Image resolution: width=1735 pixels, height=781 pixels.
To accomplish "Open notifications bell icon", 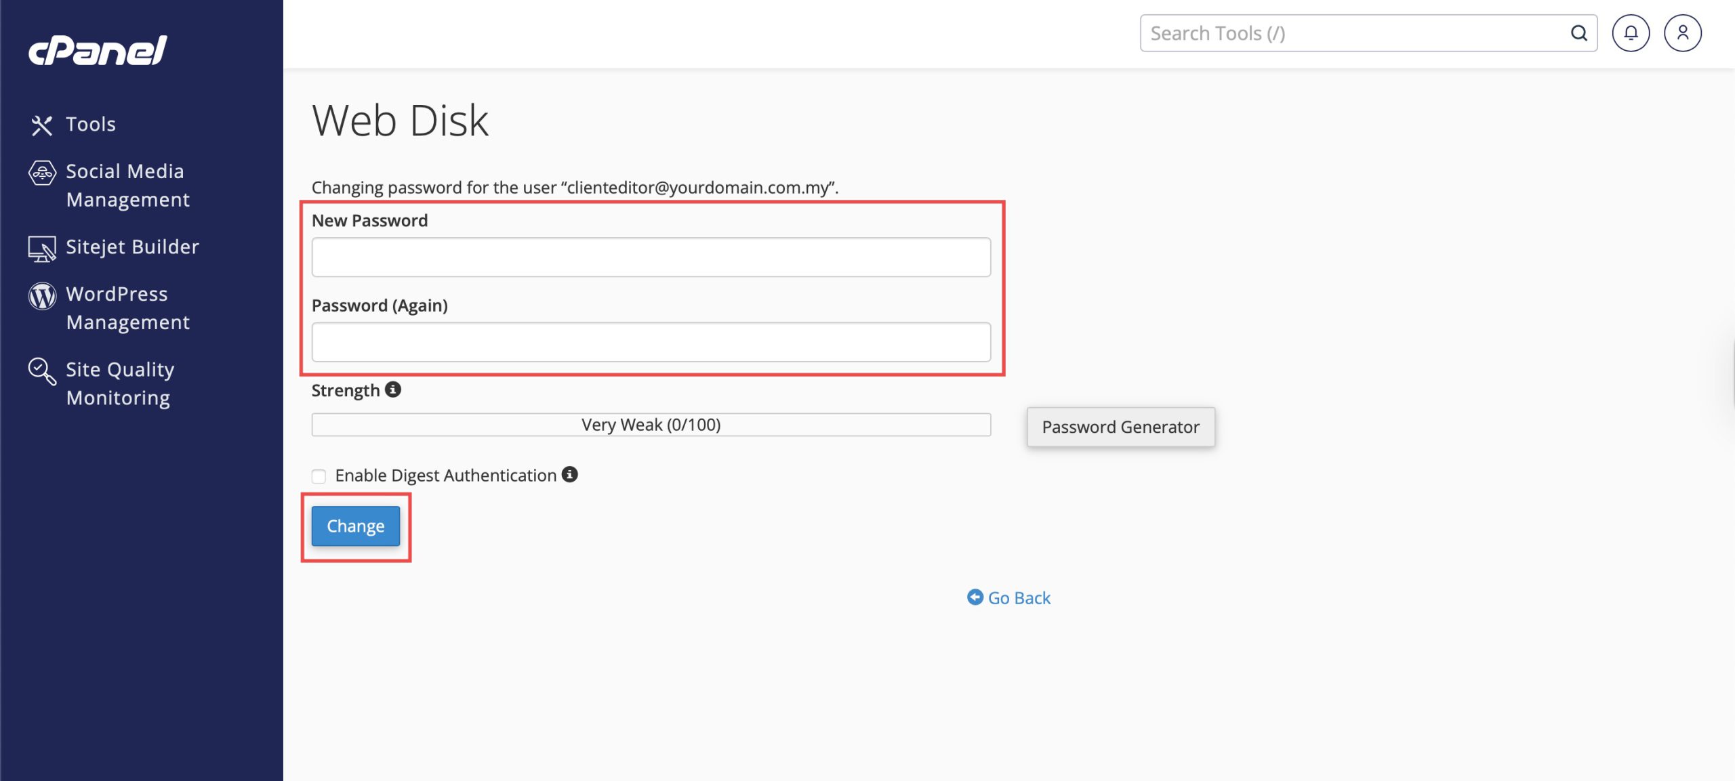I will (x=1630, y=33).
